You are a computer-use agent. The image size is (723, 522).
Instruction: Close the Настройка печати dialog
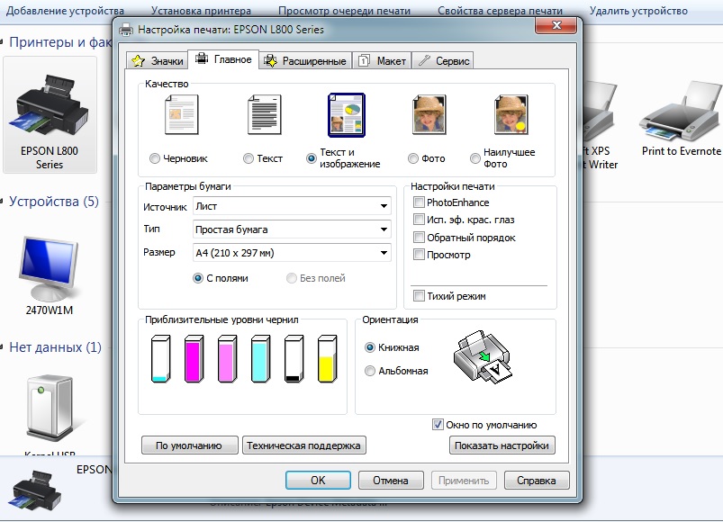[556, 25]
